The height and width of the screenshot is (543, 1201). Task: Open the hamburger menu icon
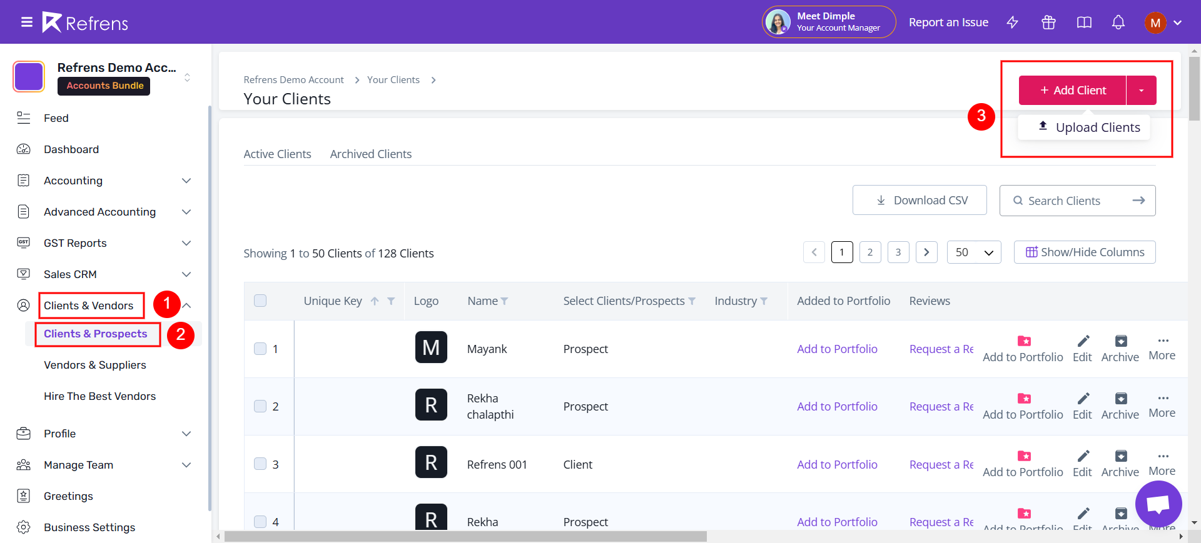(x=27, y=22)
